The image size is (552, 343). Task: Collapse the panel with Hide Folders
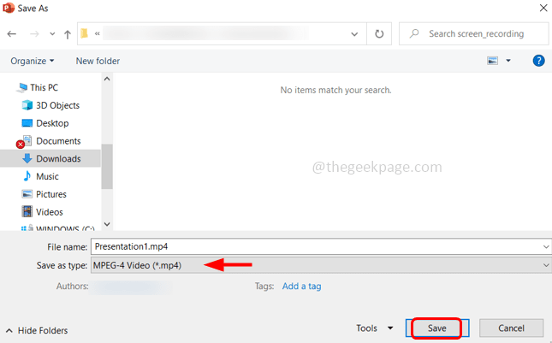tap(37, 330)
